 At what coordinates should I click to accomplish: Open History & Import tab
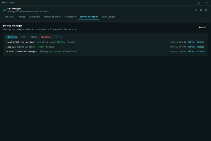[x=53, y=17]
